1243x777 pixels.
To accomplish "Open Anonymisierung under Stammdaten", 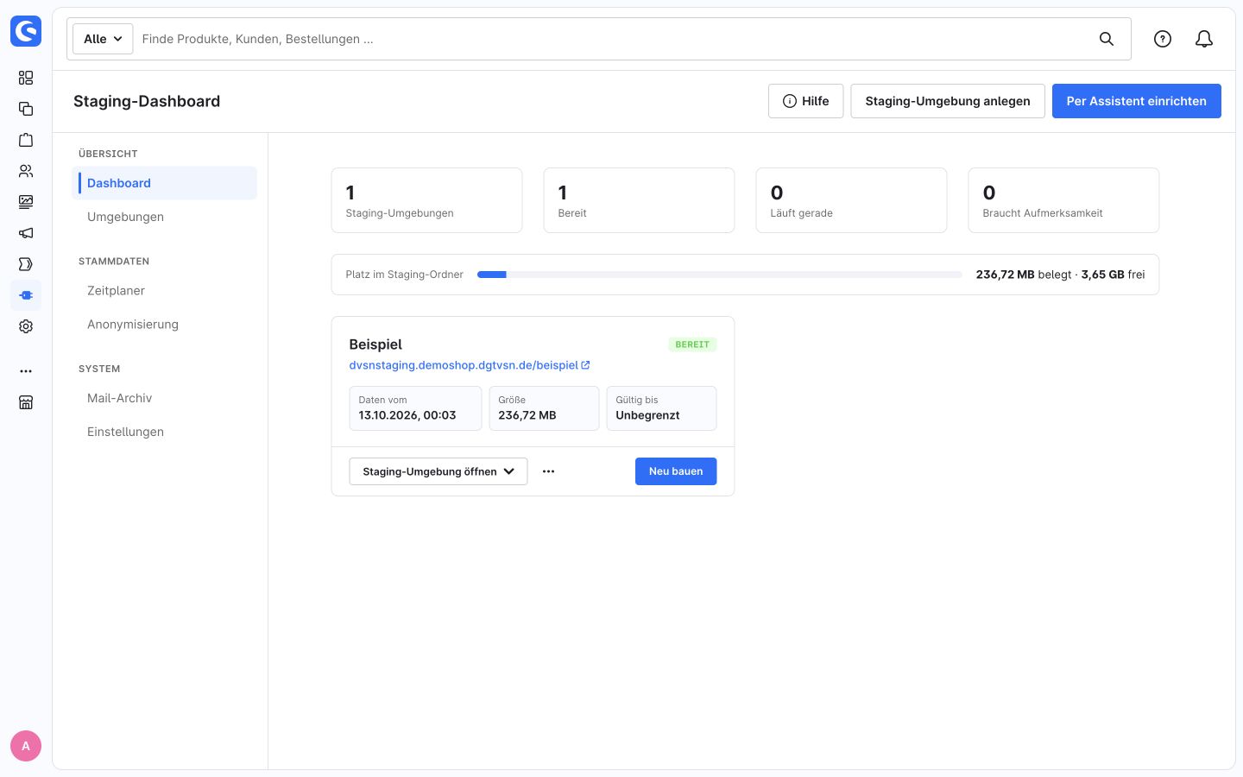I will [164, 325].
